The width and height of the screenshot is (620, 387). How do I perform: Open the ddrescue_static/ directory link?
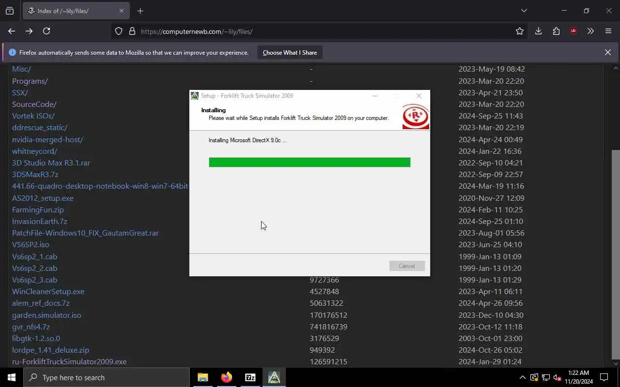40,128
